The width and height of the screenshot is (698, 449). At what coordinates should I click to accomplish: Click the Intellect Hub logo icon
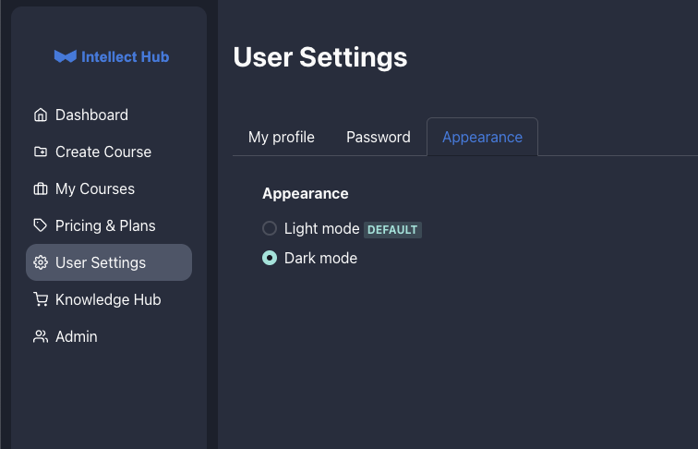65,56
